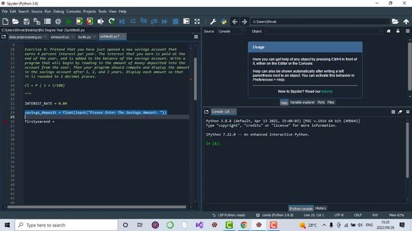Click conda (Python 3.8.8) status entry
Screen dimensions: 412x231
(275, 215)
